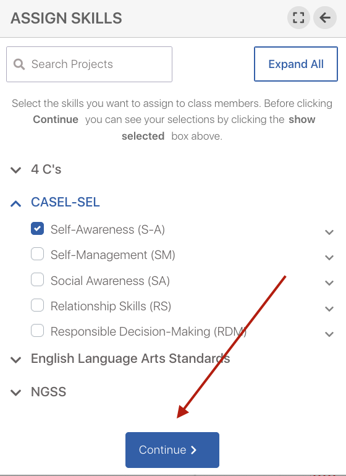
Task: Uncheck the Self-Awareness (S-A) checkbox
Action: [x=37, y=229]
